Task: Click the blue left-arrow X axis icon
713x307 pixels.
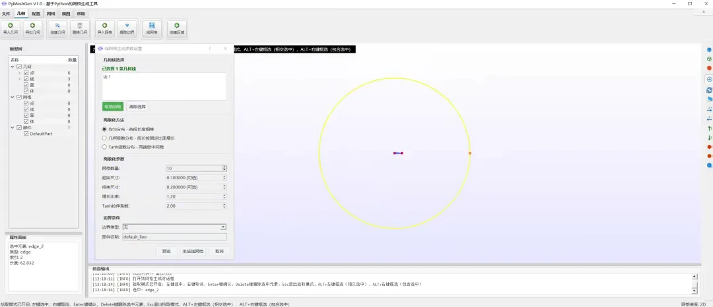Action: (709, 119)
